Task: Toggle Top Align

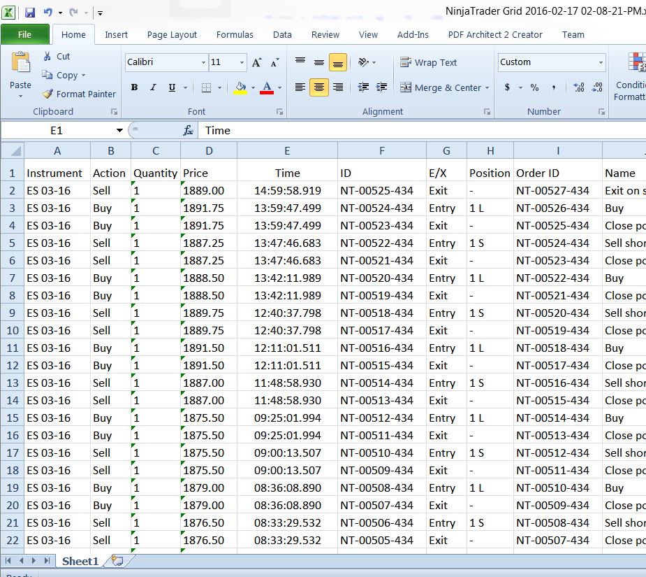Action: [x=300, y=62]
